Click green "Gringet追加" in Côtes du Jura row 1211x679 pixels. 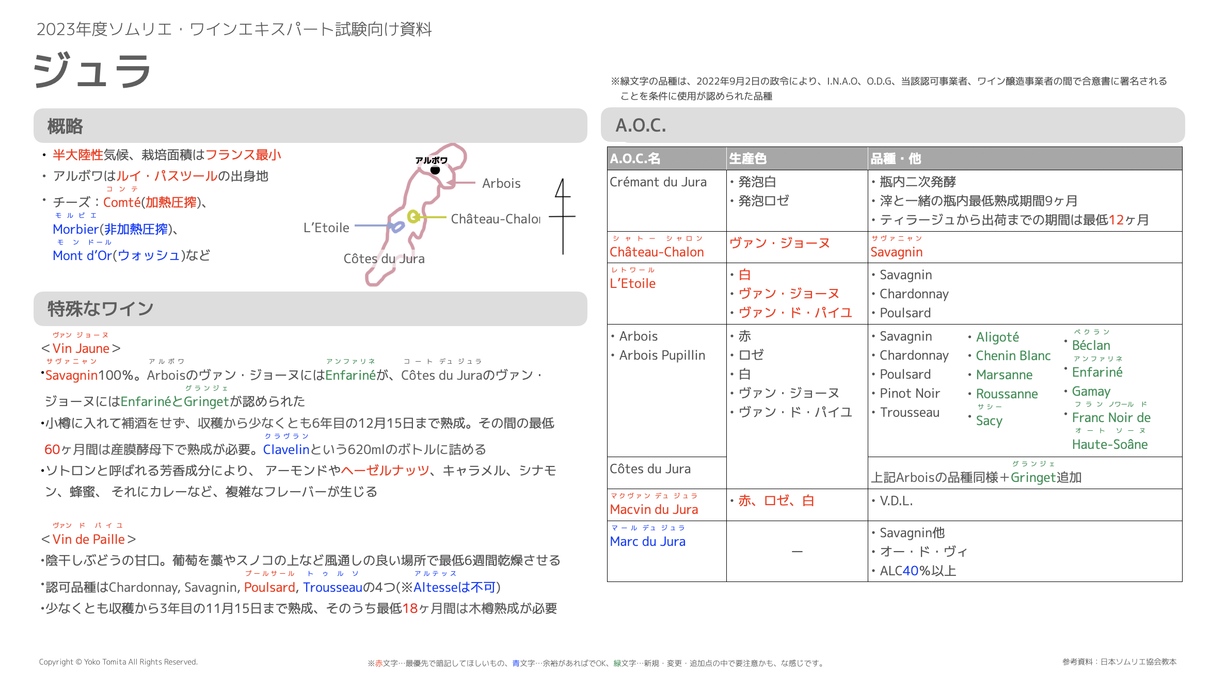pos(1046,477)
